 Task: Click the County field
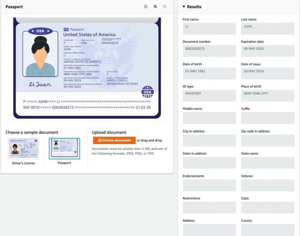[268, 230]
